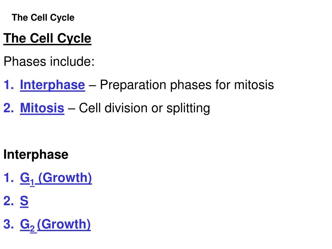Screen dimensions: 332x249
Task: Open the G1 (Growth) link
Action: pos(56,178)
